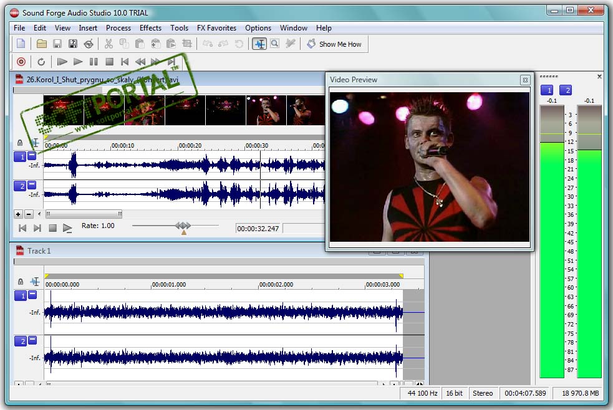The height and width of the screenshot is (410, 613).
Task: Open the Effects menu
Action: [150, 28]
